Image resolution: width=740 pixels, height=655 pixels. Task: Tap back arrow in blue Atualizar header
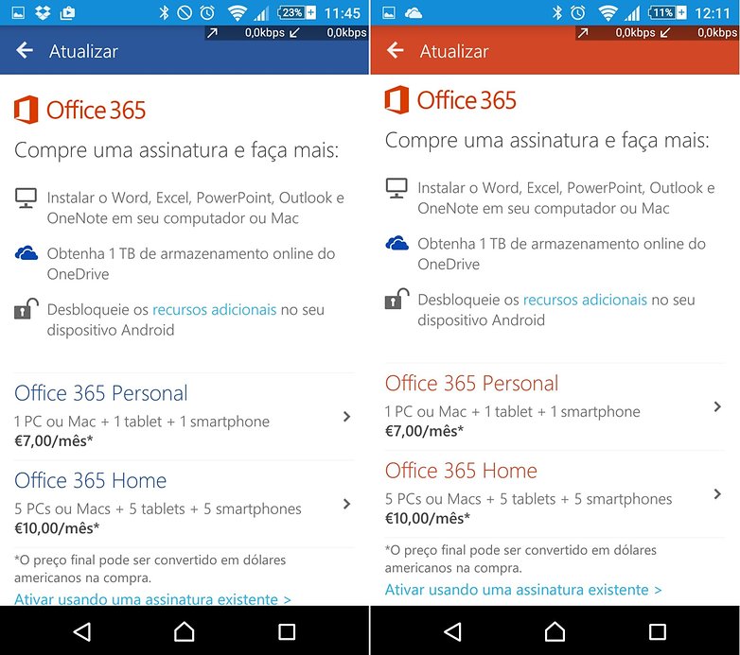click(25, 50)
